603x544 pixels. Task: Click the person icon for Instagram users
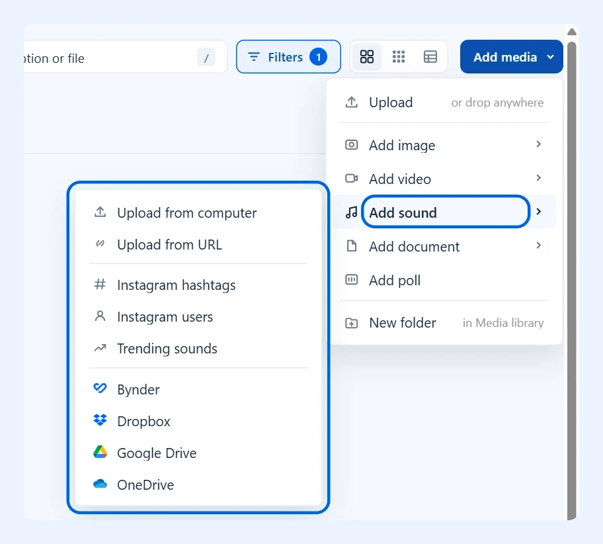point(100,316)
